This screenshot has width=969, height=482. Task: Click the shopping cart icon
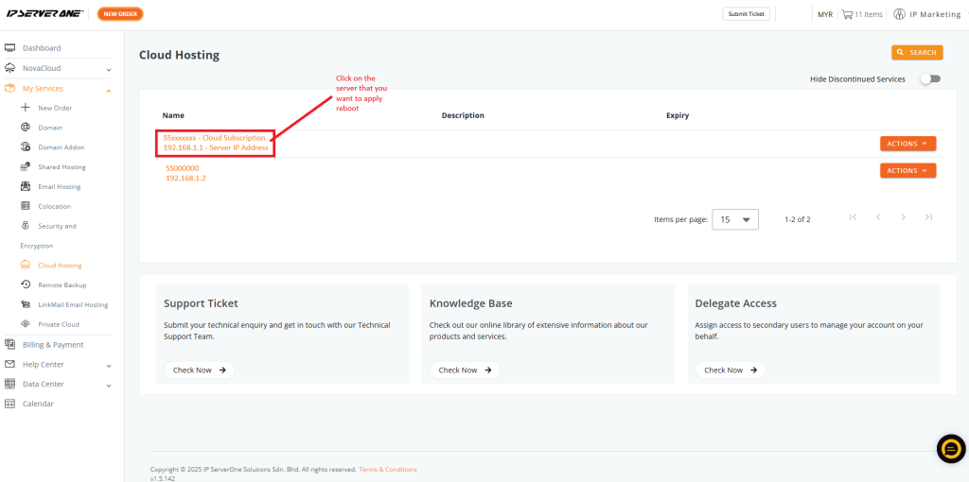(847, 14)
